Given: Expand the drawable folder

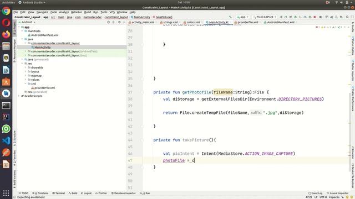Looking at the screenshot, I should (26, 67).
